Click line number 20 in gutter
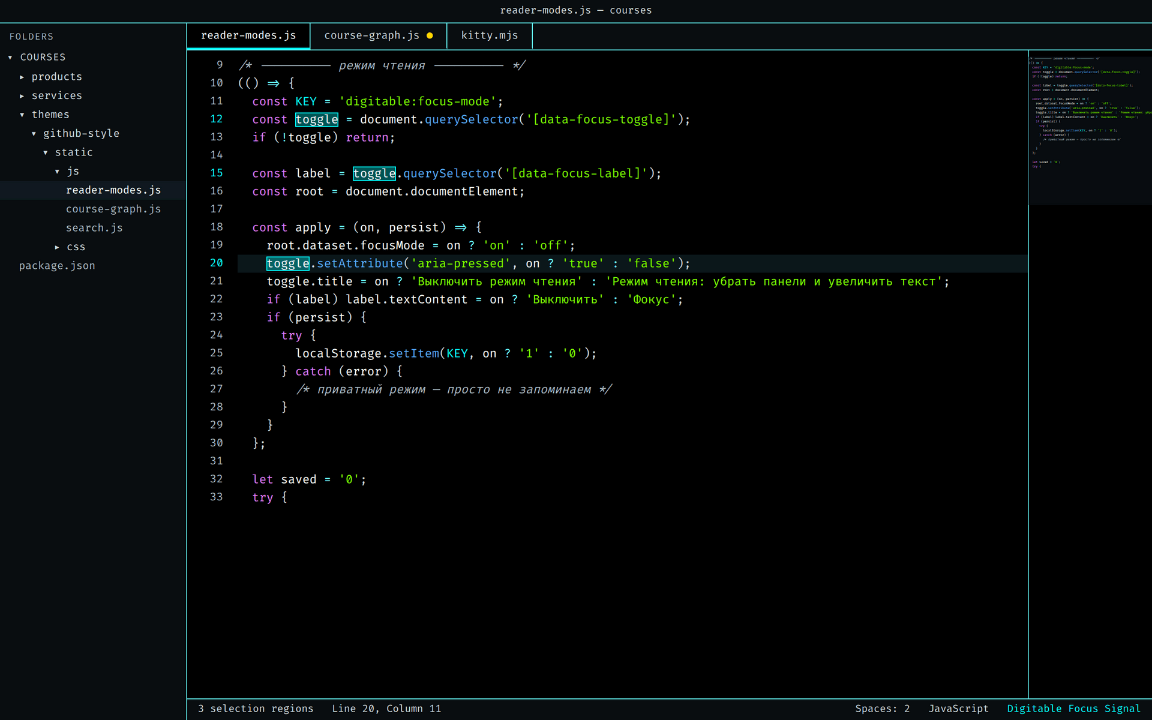Image resolution: width=1152 pixels, height=720 pixels. click(217, 263)
